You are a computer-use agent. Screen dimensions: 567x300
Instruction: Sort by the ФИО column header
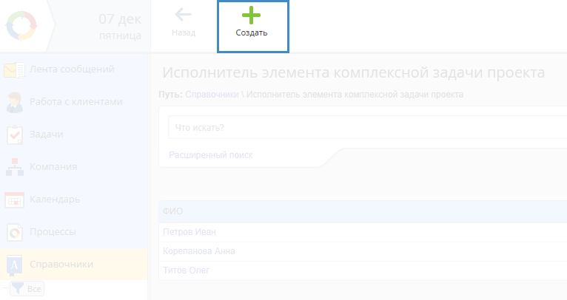pos(172,211)
